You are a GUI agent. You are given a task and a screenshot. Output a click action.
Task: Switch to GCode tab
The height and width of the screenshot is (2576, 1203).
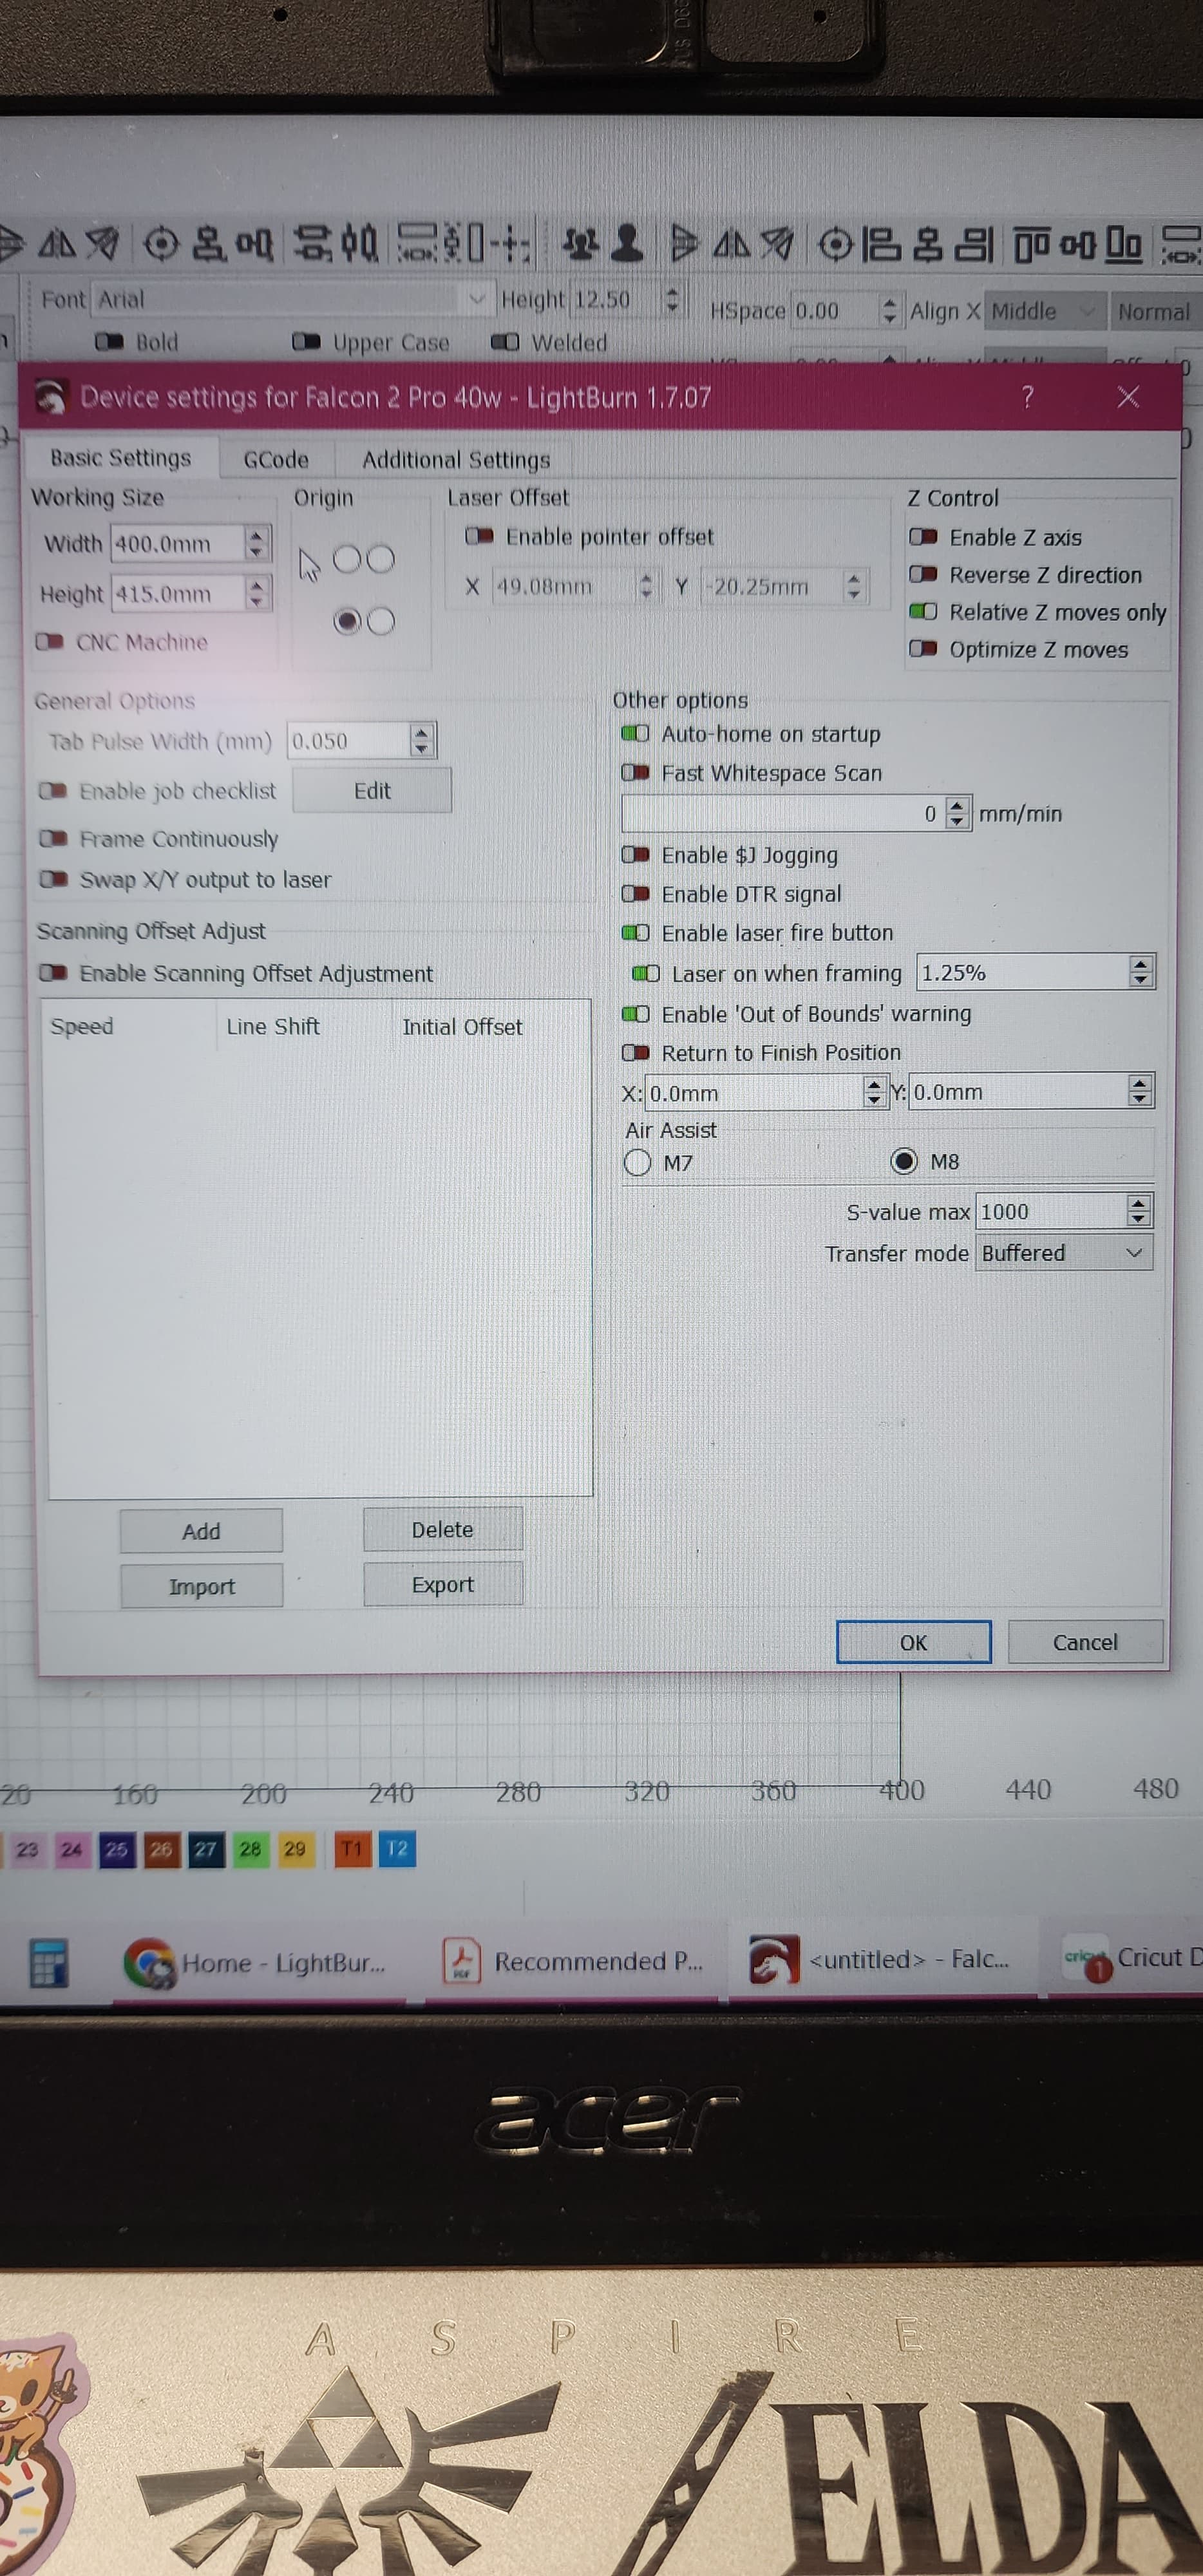[x=276, y=460]
